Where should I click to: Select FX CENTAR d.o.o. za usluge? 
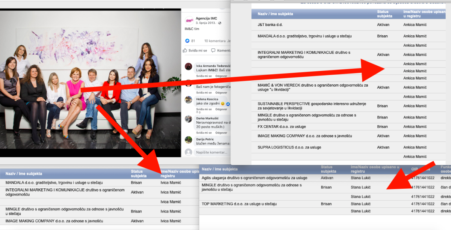282,126
